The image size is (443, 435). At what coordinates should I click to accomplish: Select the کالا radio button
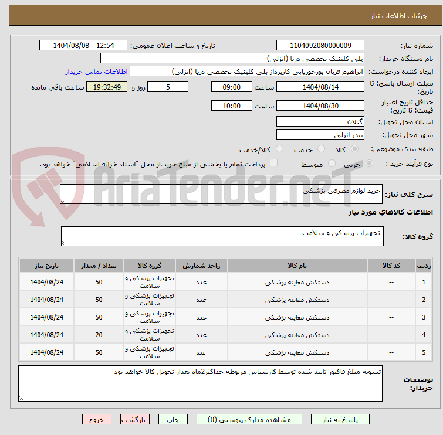(354, 149)
